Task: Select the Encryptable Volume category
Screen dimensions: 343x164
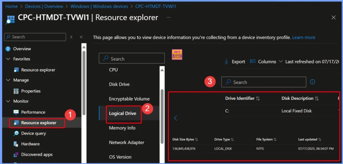Action: click(x=129, y=99)
